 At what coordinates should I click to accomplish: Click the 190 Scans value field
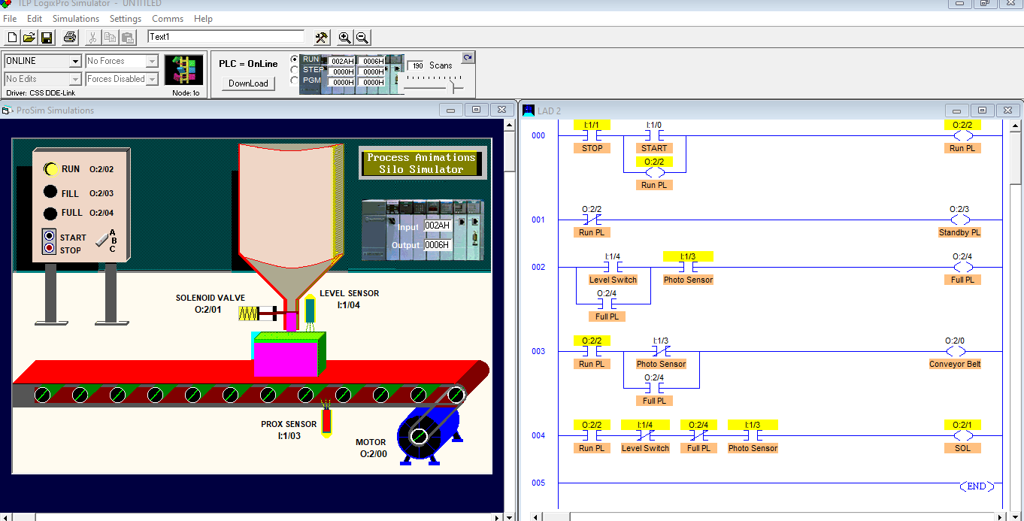pos(416,65)
